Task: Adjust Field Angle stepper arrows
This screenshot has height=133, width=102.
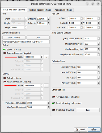Action: 26,27
